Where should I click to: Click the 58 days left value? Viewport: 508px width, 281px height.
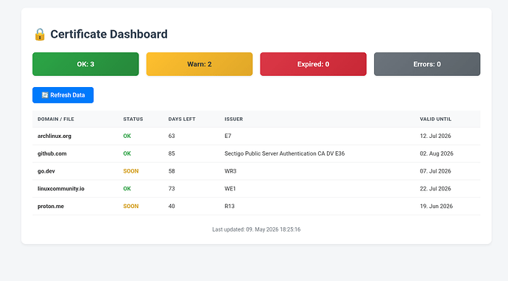pos(172,171)
